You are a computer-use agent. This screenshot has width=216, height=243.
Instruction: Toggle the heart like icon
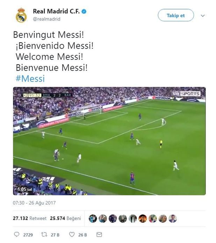tap(72, 235)
